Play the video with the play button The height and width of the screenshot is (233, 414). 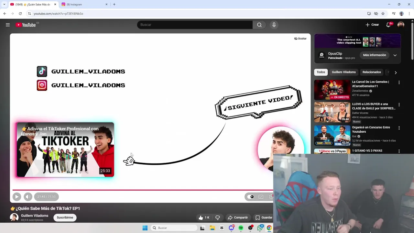pyautogui.click(x=17, y=196)
